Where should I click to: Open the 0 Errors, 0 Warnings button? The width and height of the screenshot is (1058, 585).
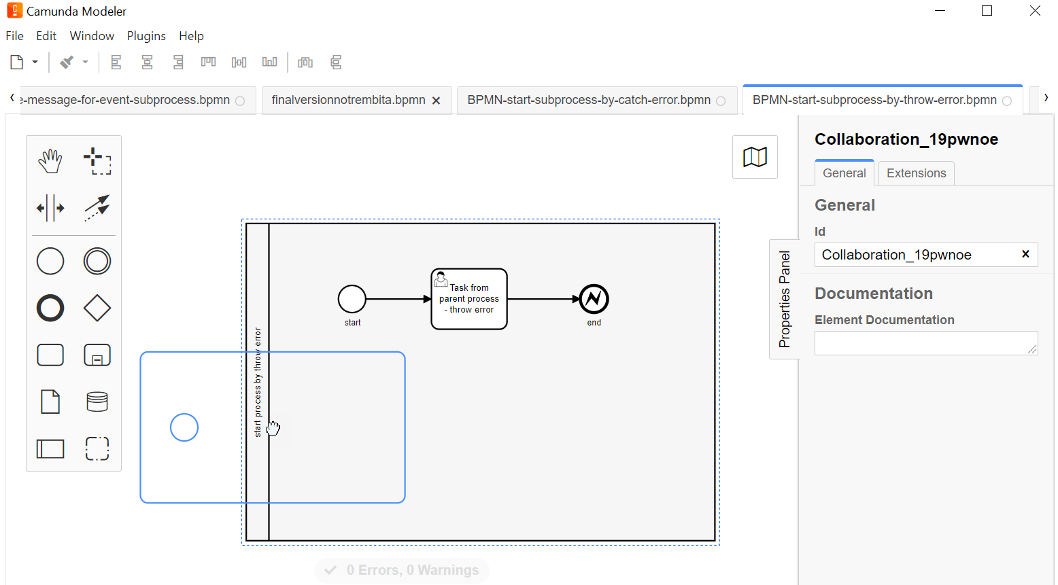click(x=402, y=570)
